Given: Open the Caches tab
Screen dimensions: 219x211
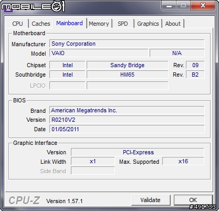Looking at the screenshot, I should 41,24.
